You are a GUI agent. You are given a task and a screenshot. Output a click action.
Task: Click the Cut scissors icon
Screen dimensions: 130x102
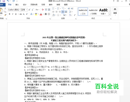point(5,9)
